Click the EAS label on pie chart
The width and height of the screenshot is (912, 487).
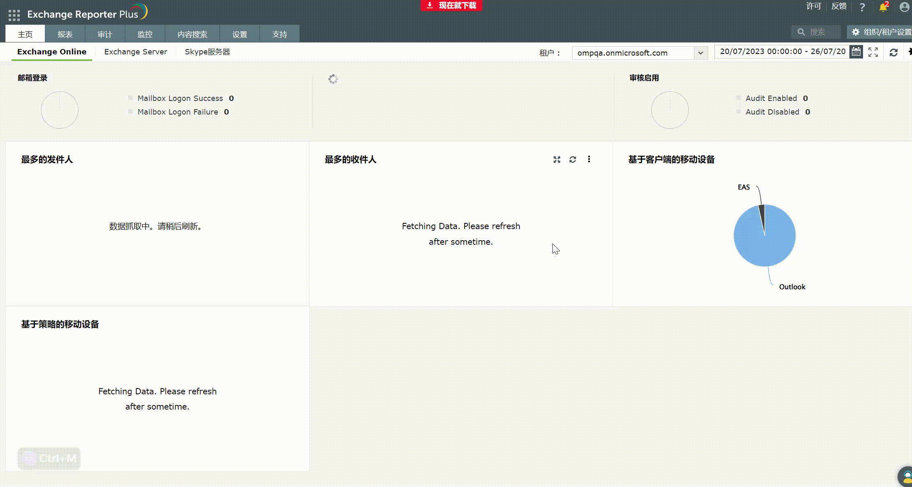click(x=744, y=187)
